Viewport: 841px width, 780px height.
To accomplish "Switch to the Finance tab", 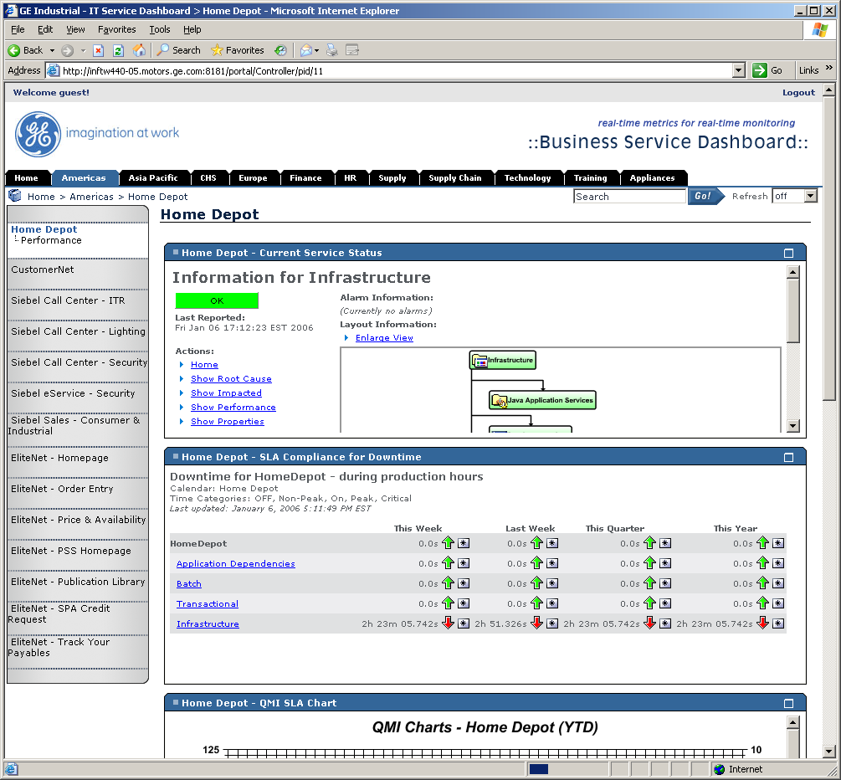I will [305, 178].
